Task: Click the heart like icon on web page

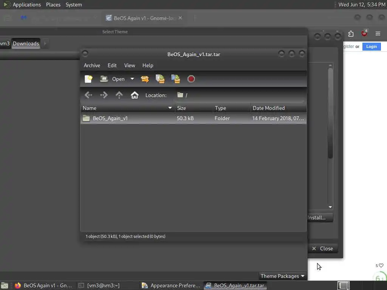Action: coord(381,265)
